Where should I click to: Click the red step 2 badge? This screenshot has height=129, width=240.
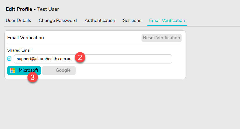[x=80, y=58]
